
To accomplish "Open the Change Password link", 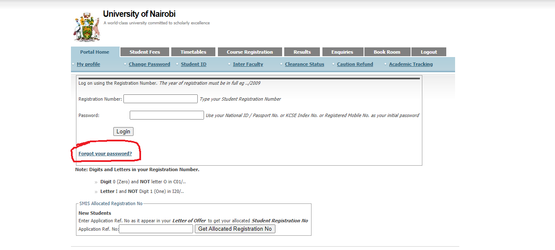I will pyautogui.click(x=149, y=64).
